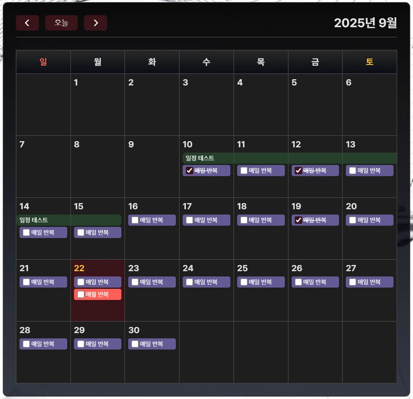
Task: Uncheck 매일 반복 checkbox on September 12
Action: [299, 171]
